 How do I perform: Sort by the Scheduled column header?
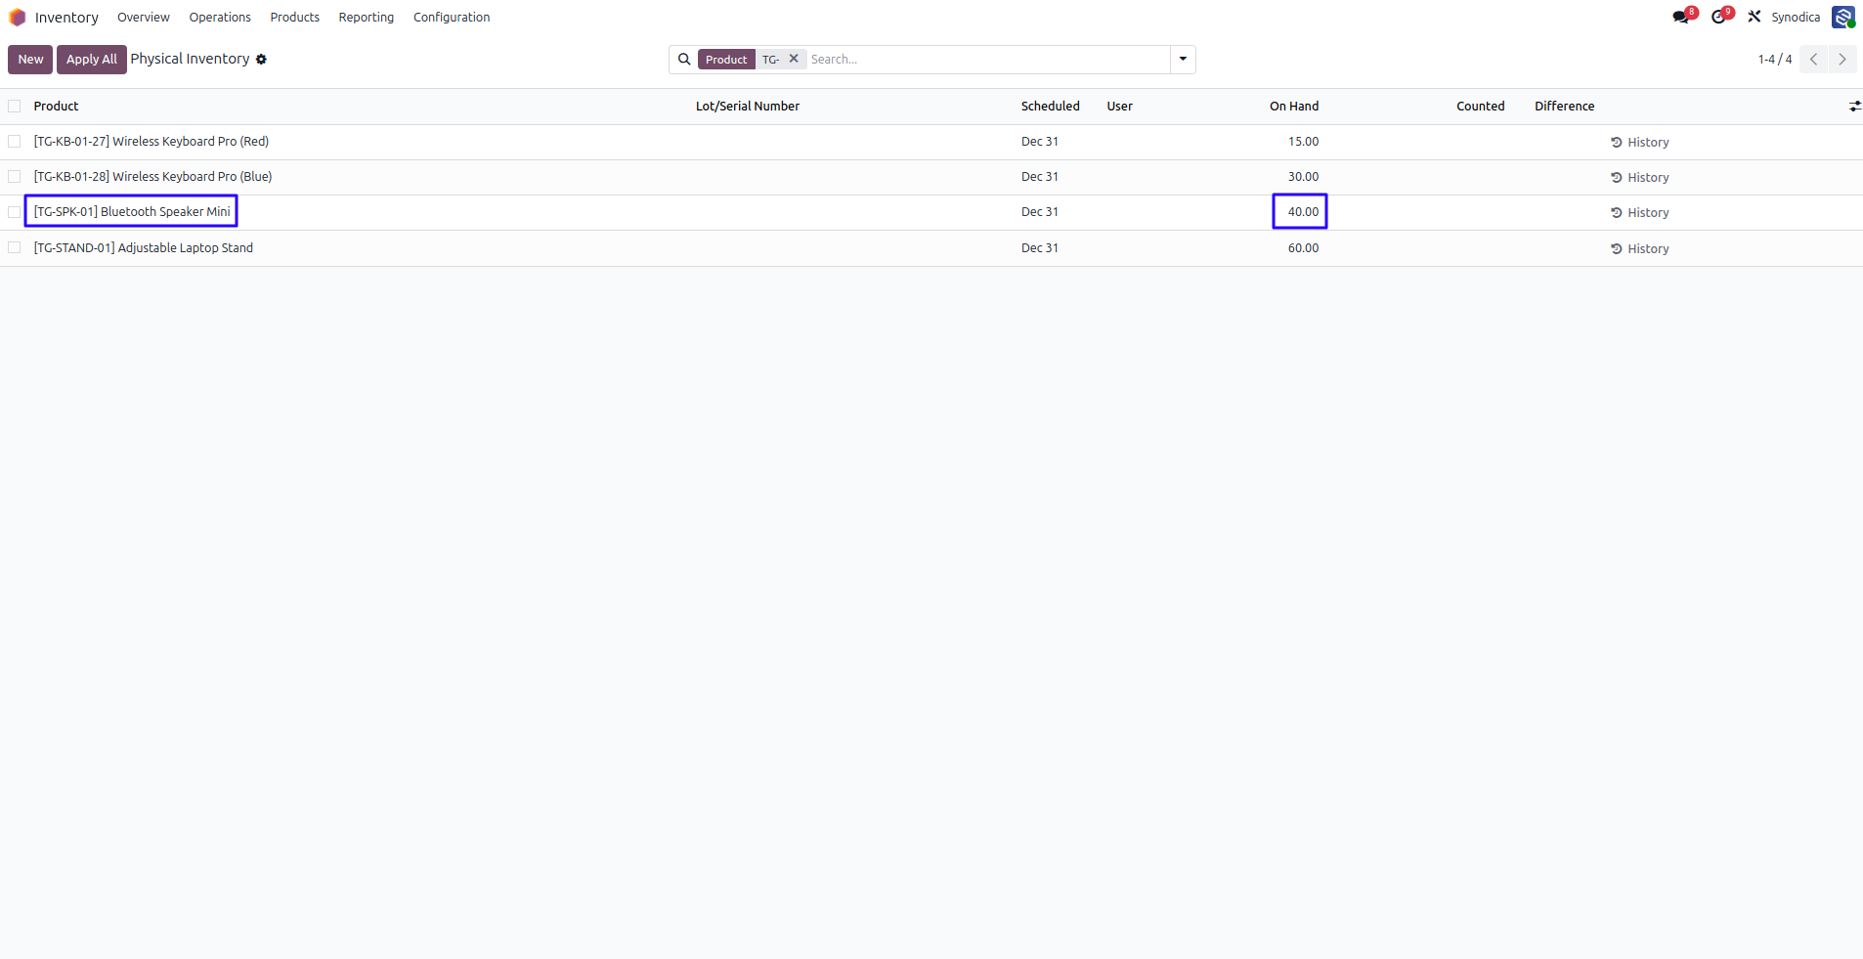pos(1051,107)
